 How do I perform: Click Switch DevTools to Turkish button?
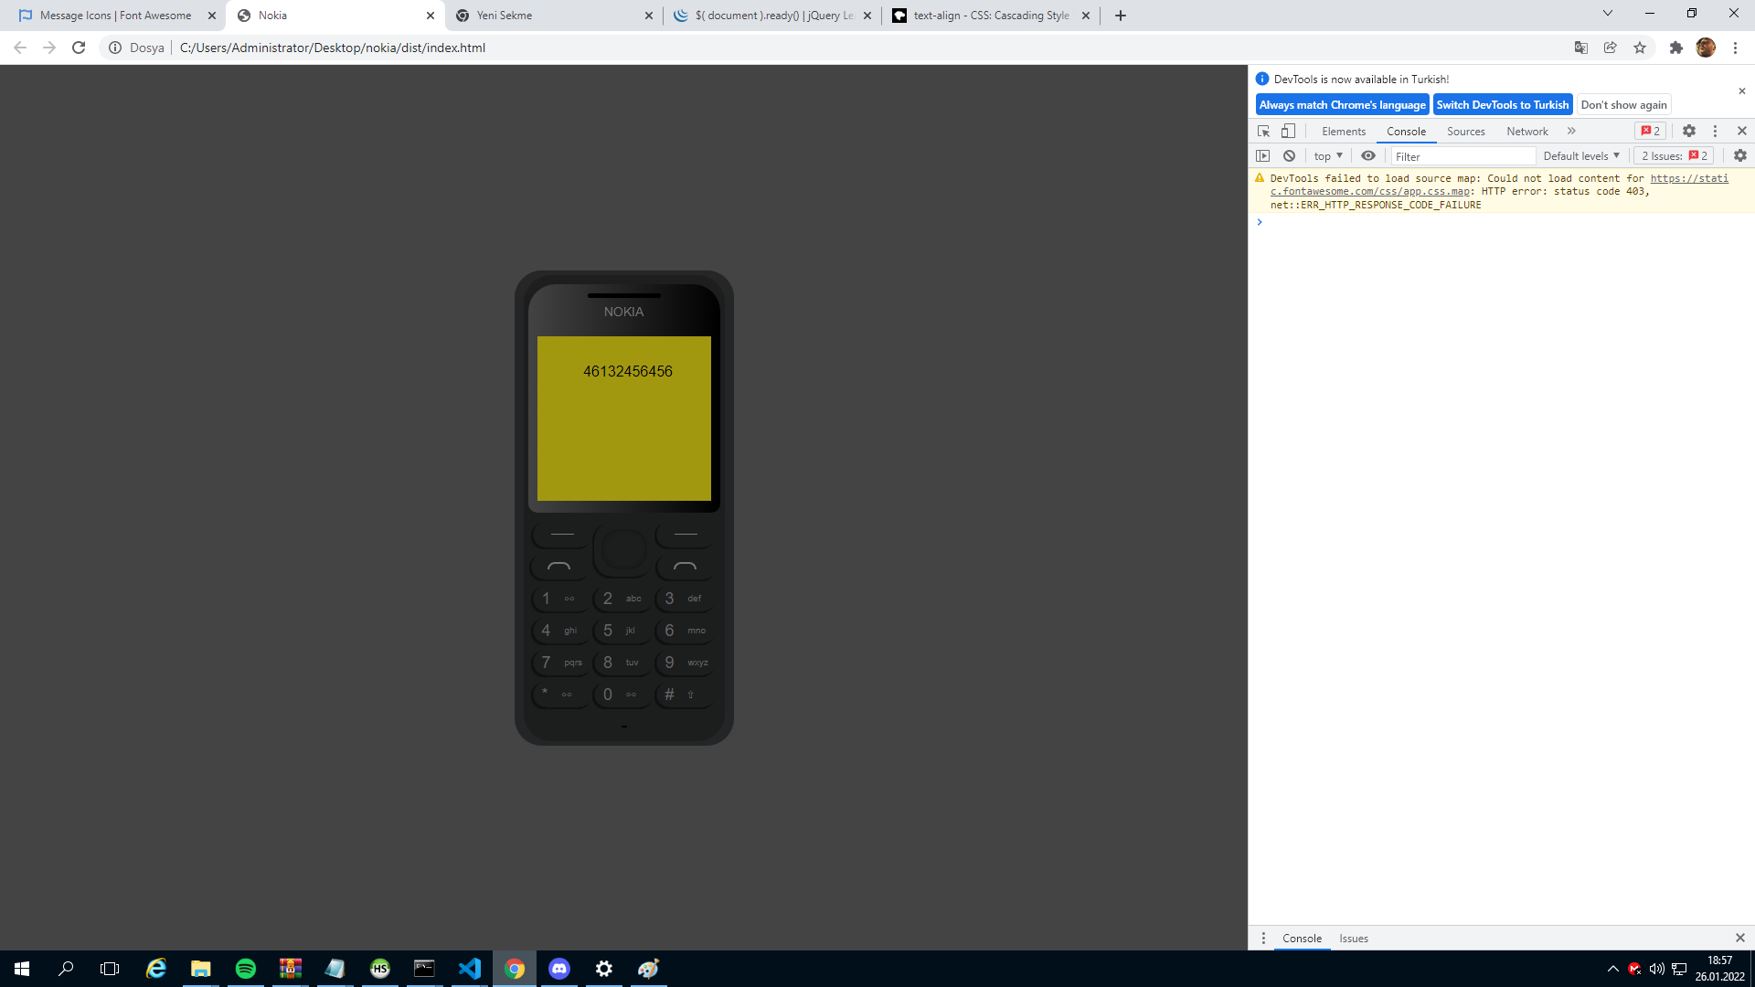click(x=1503, y=105)
